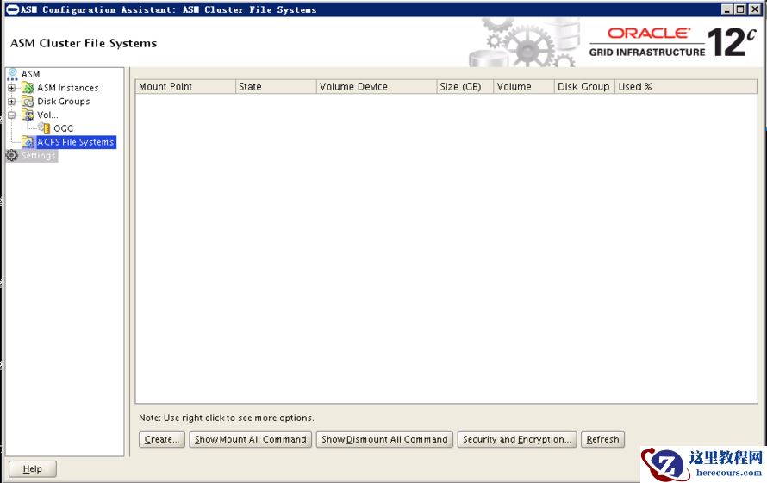767x483 pixels.
Task: Sort by Volume Device column header
Action: tap(376, 87)
